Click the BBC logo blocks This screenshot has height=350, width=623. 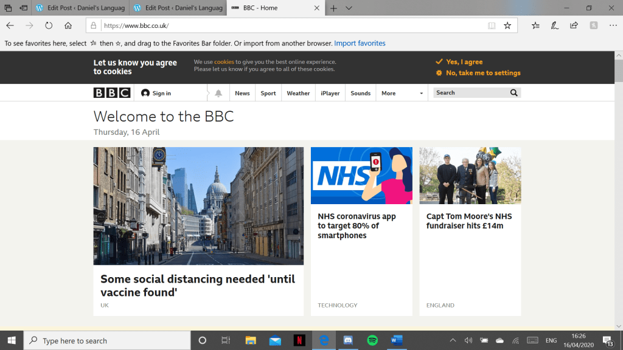111,93
